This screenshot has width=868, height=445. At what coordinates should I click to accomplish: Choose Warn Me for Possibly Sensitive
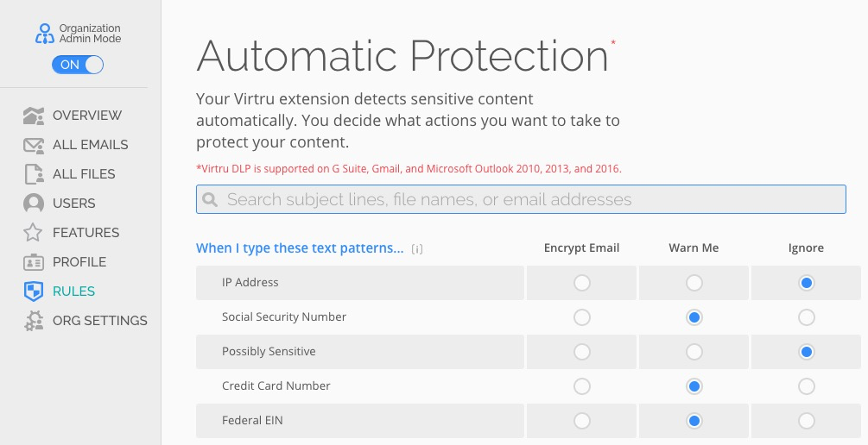tap(694, 352)
